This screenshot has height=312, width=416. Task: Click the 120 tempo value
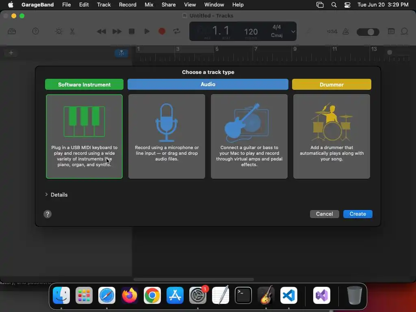(251, 32)
